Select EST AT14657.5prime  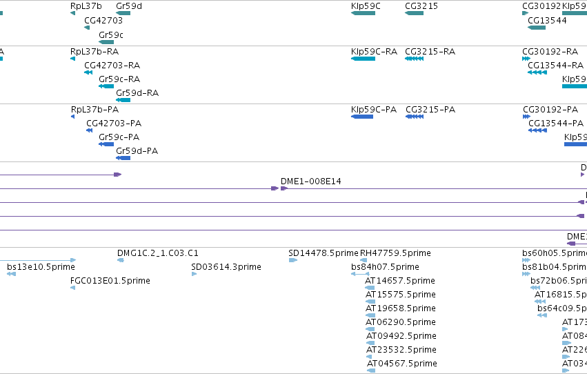370,288
